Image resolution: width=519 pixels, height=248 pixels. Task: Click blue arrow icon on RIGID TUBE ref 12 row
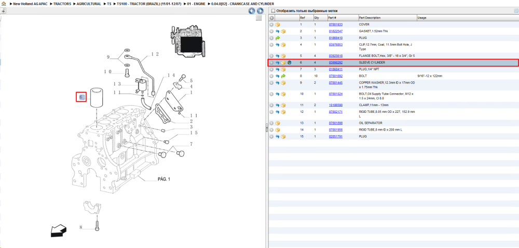coord(277,112)
